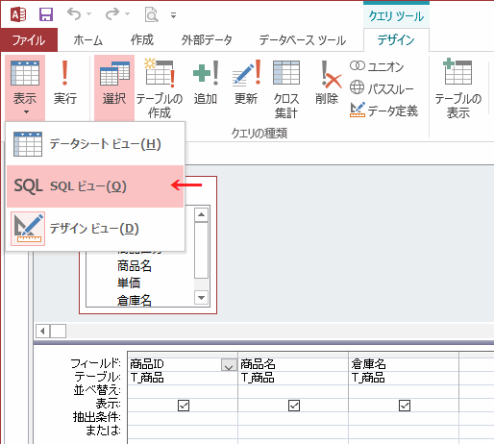This screenshot has width=494, height=444.
Task: Switch to データシート ビュー(H)
Action: [95, 144]
